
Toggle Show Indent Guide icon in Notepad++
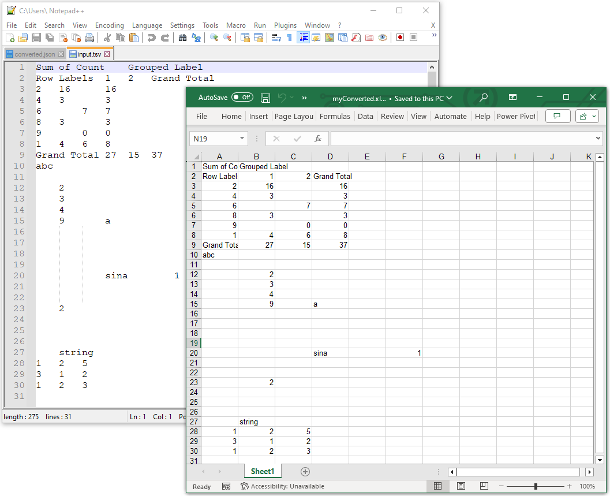pos(303,38)
